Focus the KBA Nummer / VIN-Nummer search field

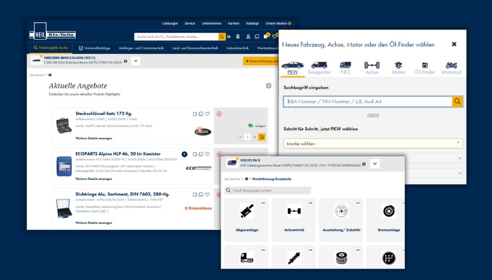368,102
